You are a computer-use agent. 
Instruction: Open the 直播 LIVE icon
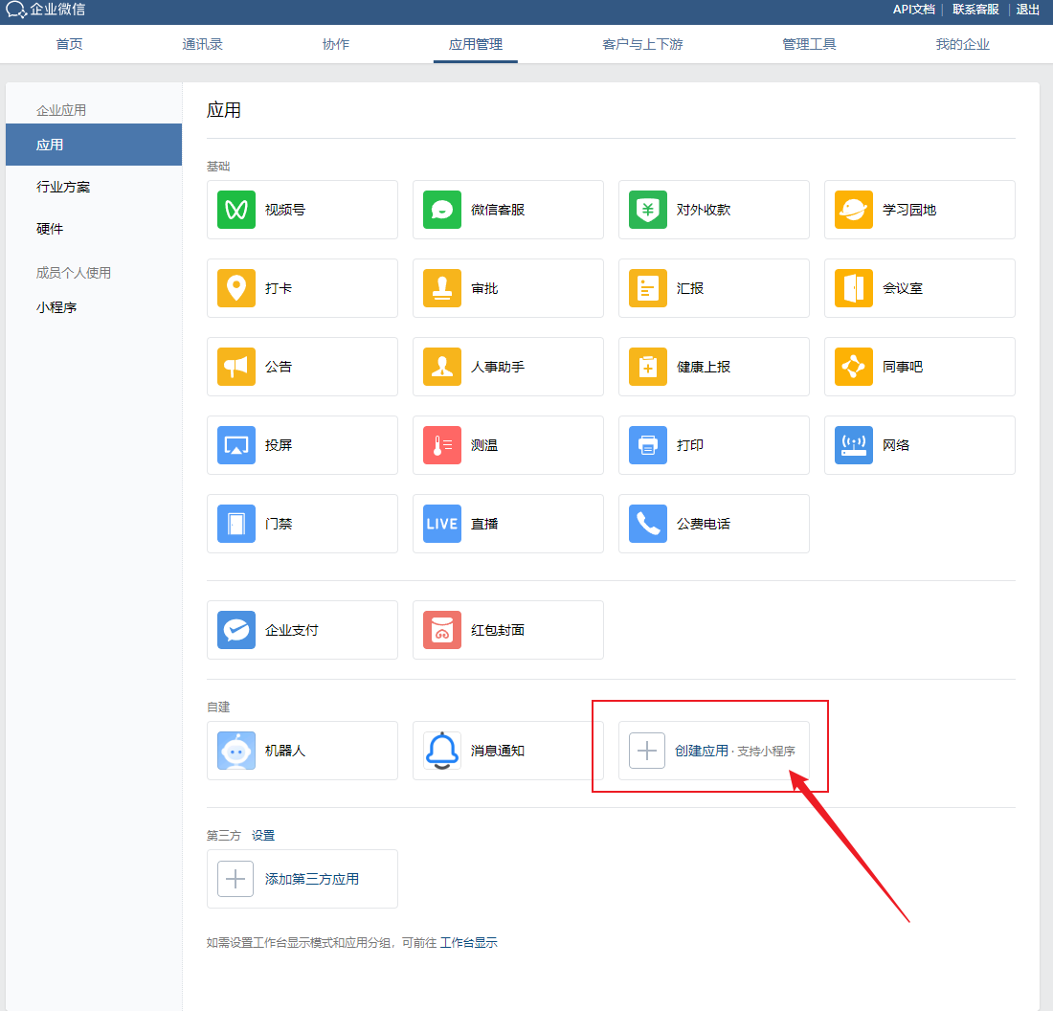(442, 524)
